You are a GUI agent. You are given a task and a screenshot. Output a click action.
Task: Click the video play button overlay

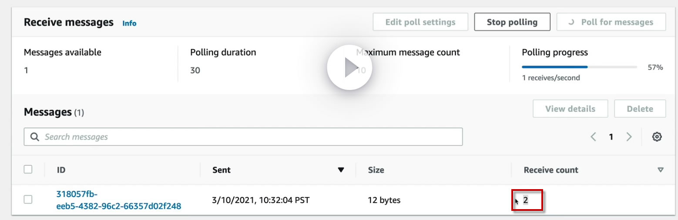coord(349,68)
